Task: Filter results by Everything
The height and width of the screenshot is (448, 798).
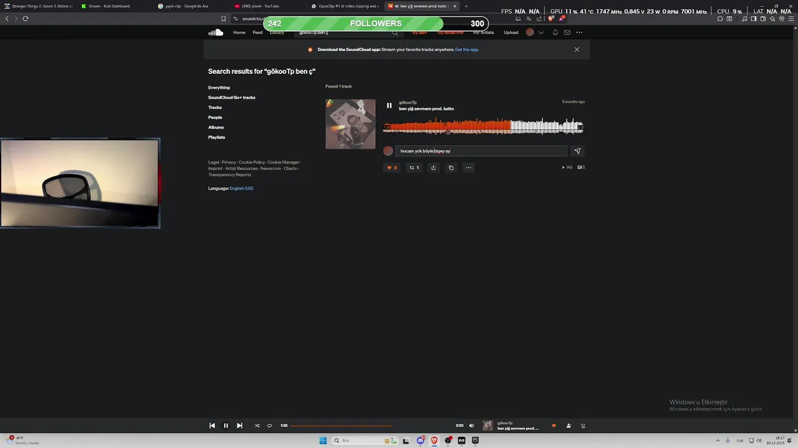Action: pos(219,88)
